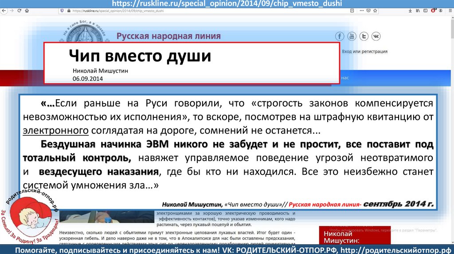
Task: Click the bold 'сентябрь 2014 г.' text
Action: point(399,204)
